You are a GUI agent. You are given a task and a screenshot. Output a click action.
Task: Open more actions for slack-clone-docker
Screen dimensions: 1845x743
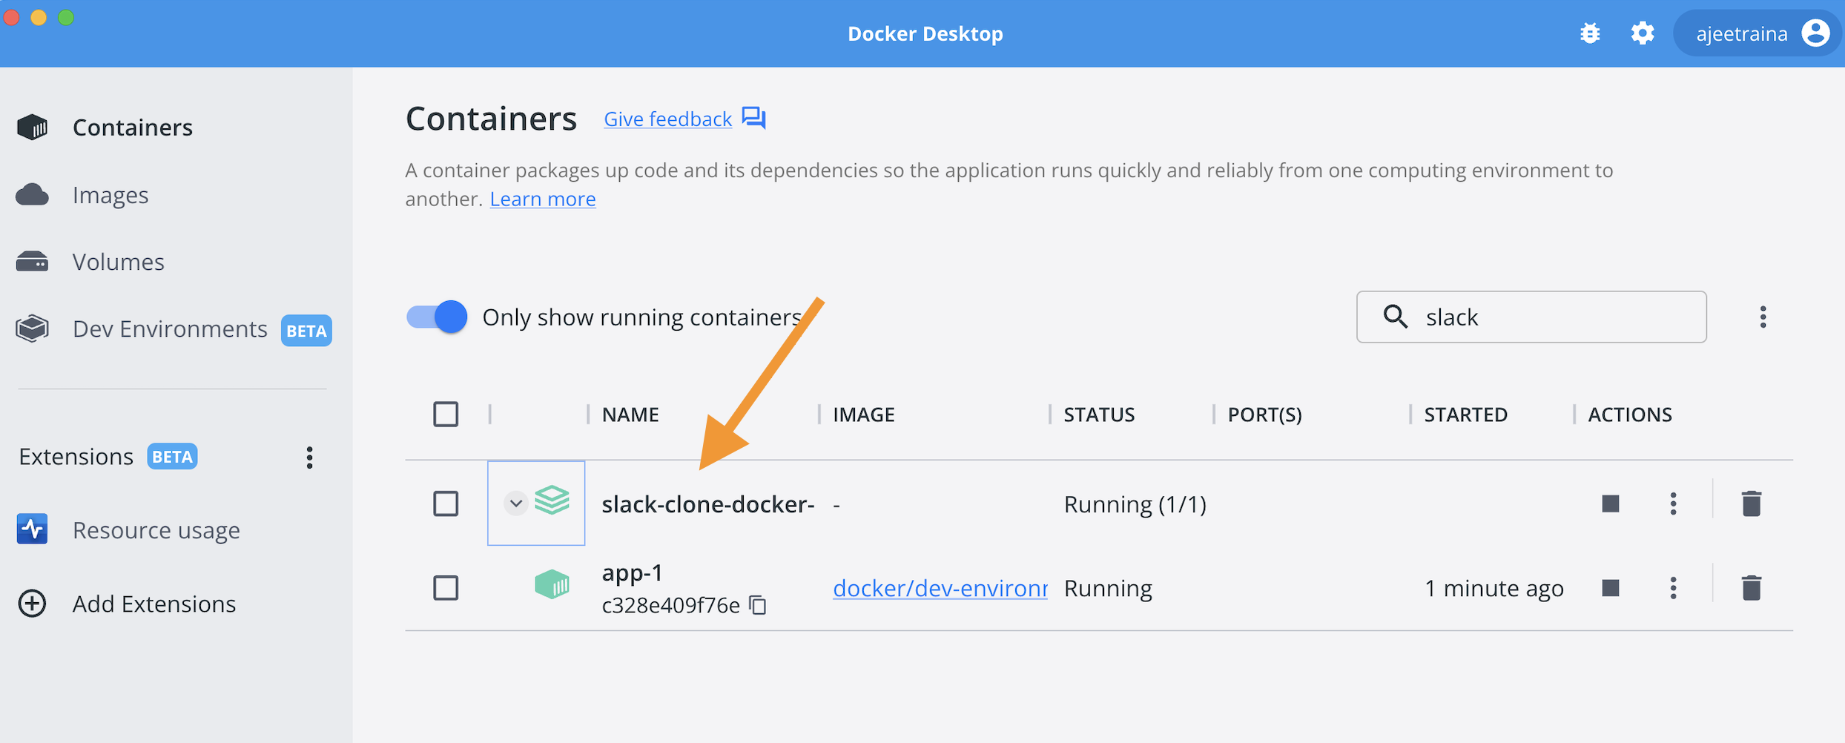point(1673,503)
